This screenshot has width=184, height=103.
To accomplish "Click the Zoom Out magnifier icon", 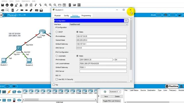I will pos(55,5).
